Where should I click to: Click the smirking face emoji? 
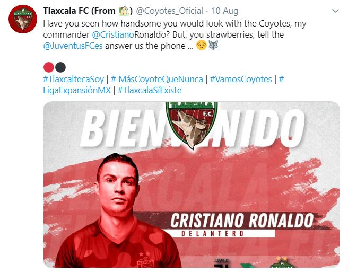coord(202,46)
